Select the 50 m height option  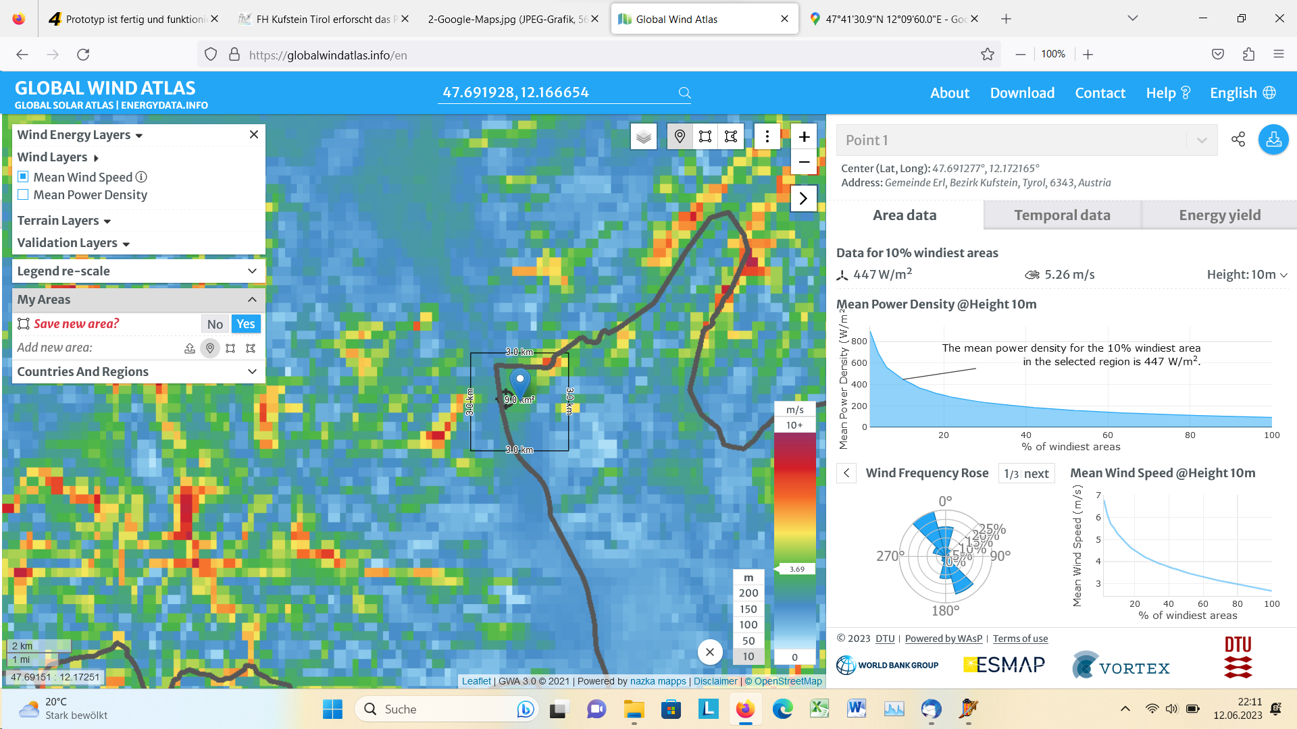tap(748, 641)
